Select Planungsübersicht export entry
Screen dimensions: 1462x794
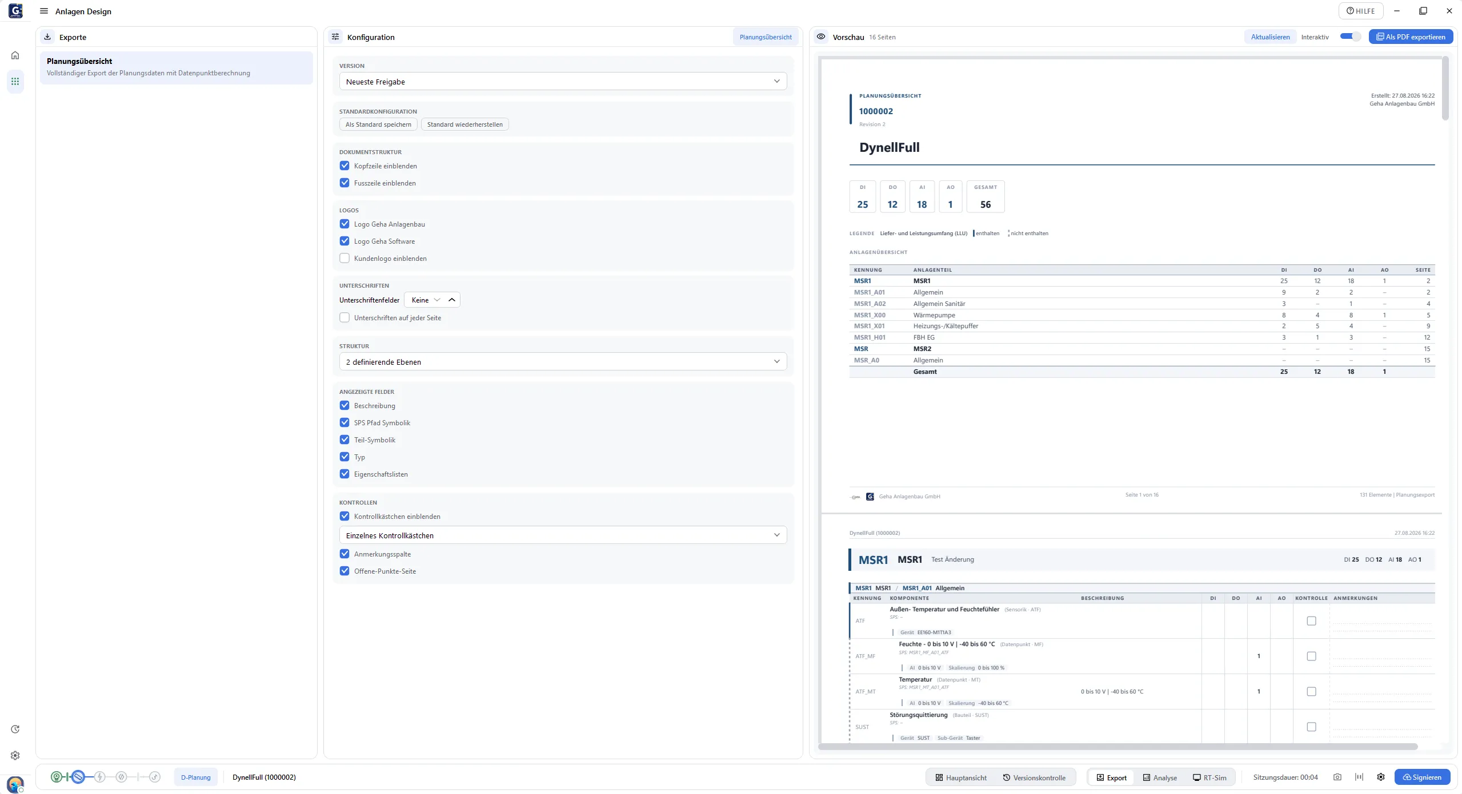176,67
